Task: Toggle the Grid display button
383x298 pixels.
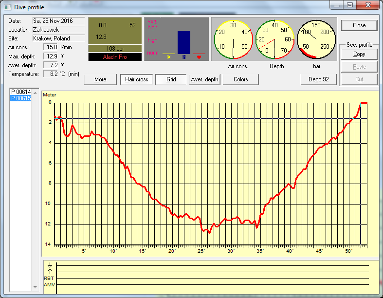Action: pos(171,79)
